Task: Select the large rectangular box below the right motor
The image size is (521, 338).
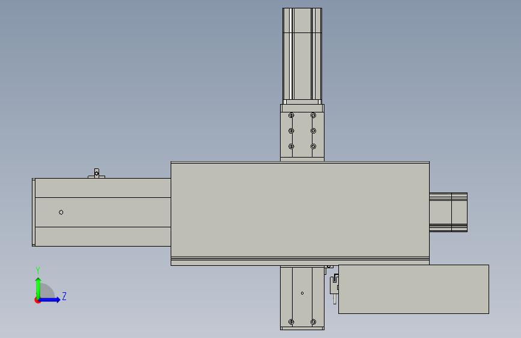Action: tap(413, 289)
